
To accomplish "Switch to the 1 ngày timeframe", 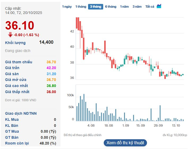I will click(67, 7).
